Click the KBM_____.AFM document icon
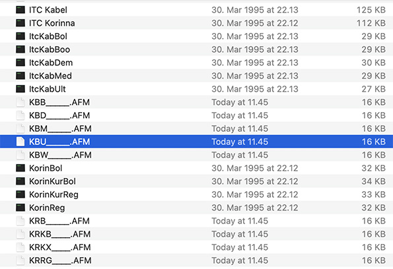 point(20,129)
